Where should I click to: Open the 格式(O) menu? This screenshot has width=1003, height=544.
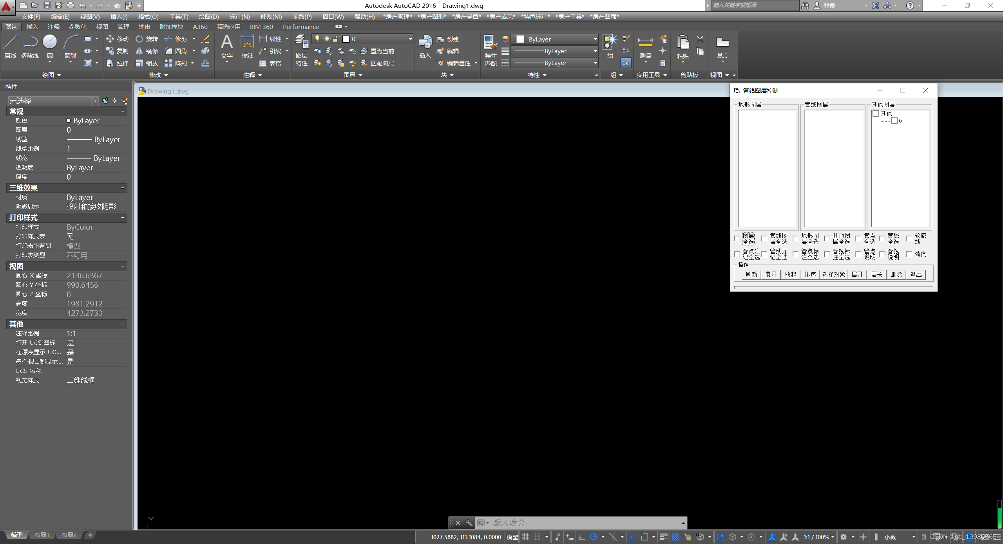point(148,16)
